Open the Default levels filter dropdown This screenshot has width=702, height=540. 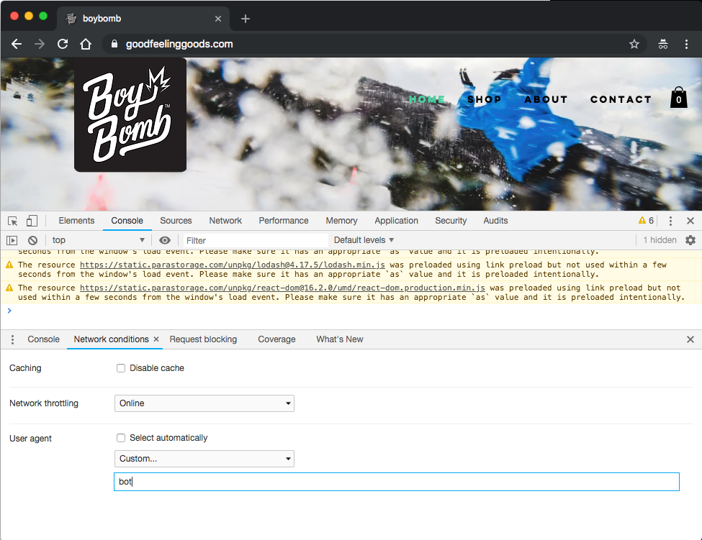364,239
